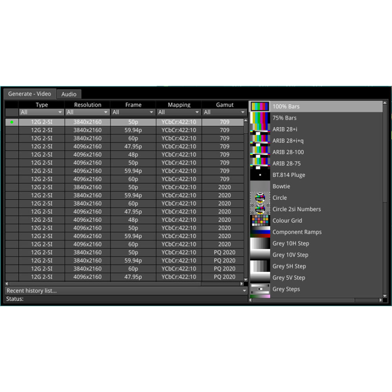This screenshot has height=392, width=392.
Task: Open the Resolution filter dropdown
Action: click(x=87, y=112)
